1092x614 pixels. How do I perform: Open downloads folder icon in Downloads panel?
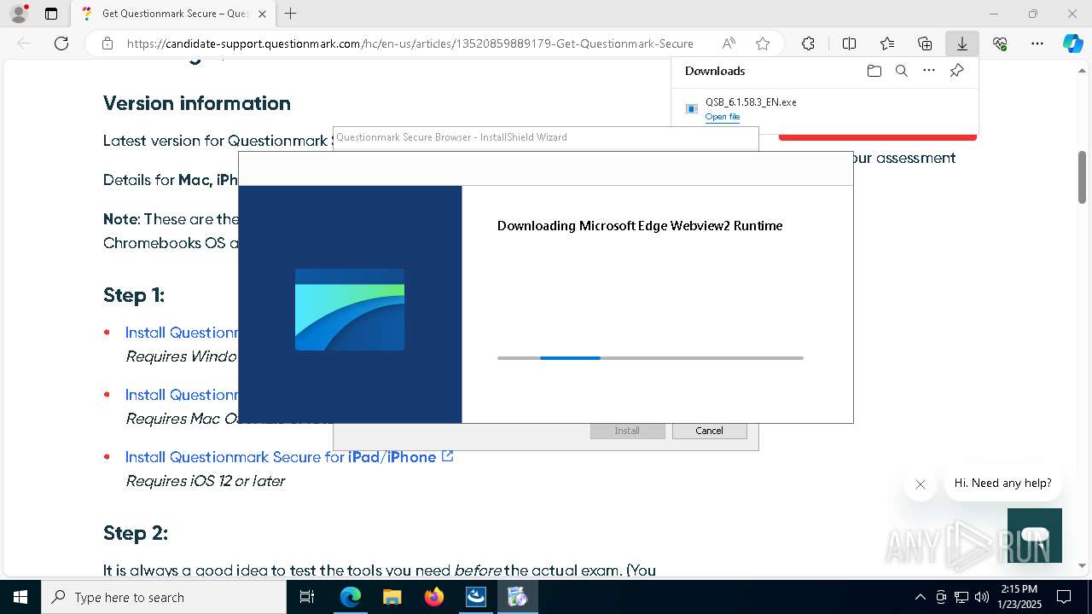[x=874, y=71]
